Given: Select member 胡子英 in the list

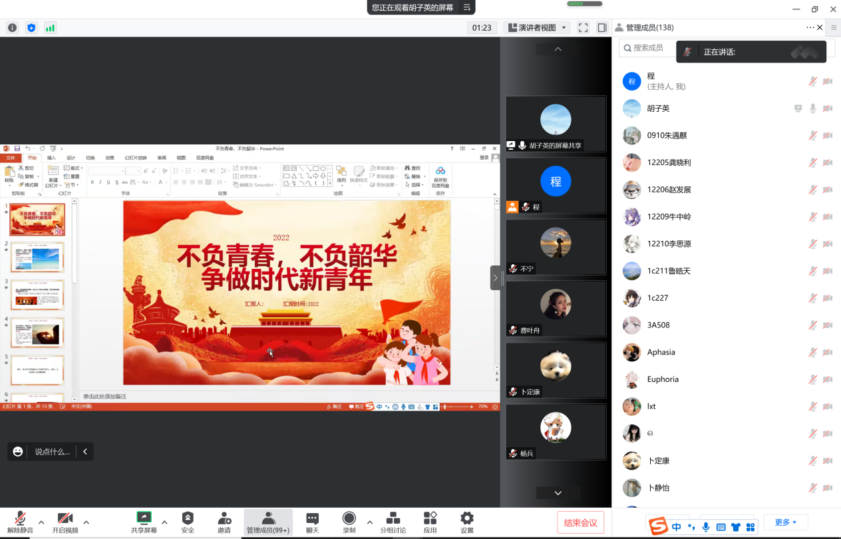Looking at the screenshot, I should coord(658,108).
